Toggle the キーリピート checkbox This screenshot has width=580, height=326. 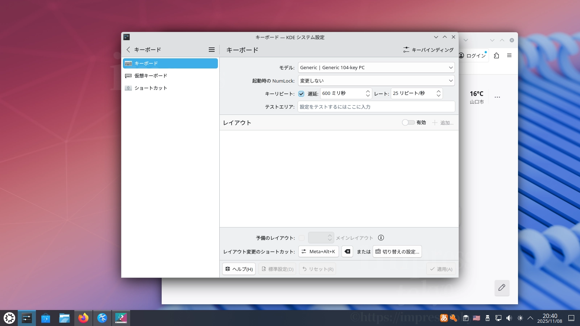301,94
